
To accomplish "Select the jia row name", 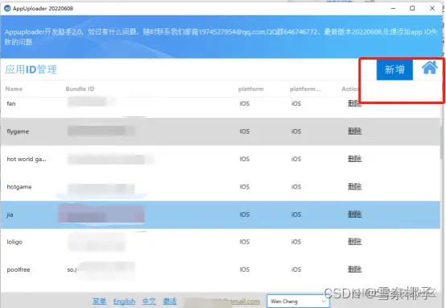I will pos(10,214).
